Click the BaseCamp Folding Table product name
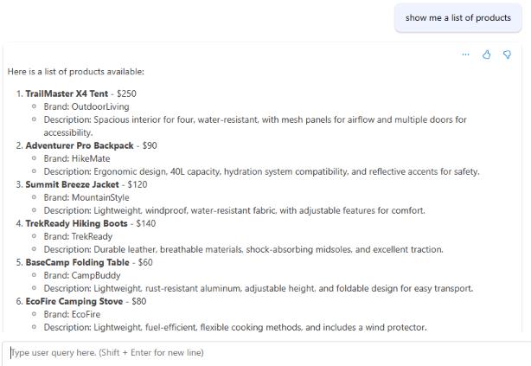 tap(77, 262)
